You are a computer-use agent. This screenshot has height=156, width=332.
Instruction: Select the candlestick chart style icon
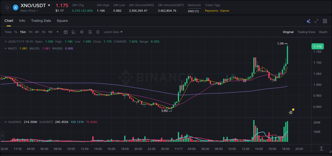tap(82, 32)
